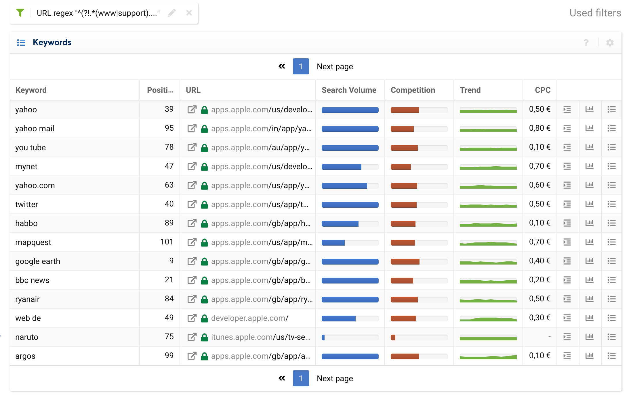Open history chart icon for google earth row
This screenshot has width=633, height=405.
590,261
